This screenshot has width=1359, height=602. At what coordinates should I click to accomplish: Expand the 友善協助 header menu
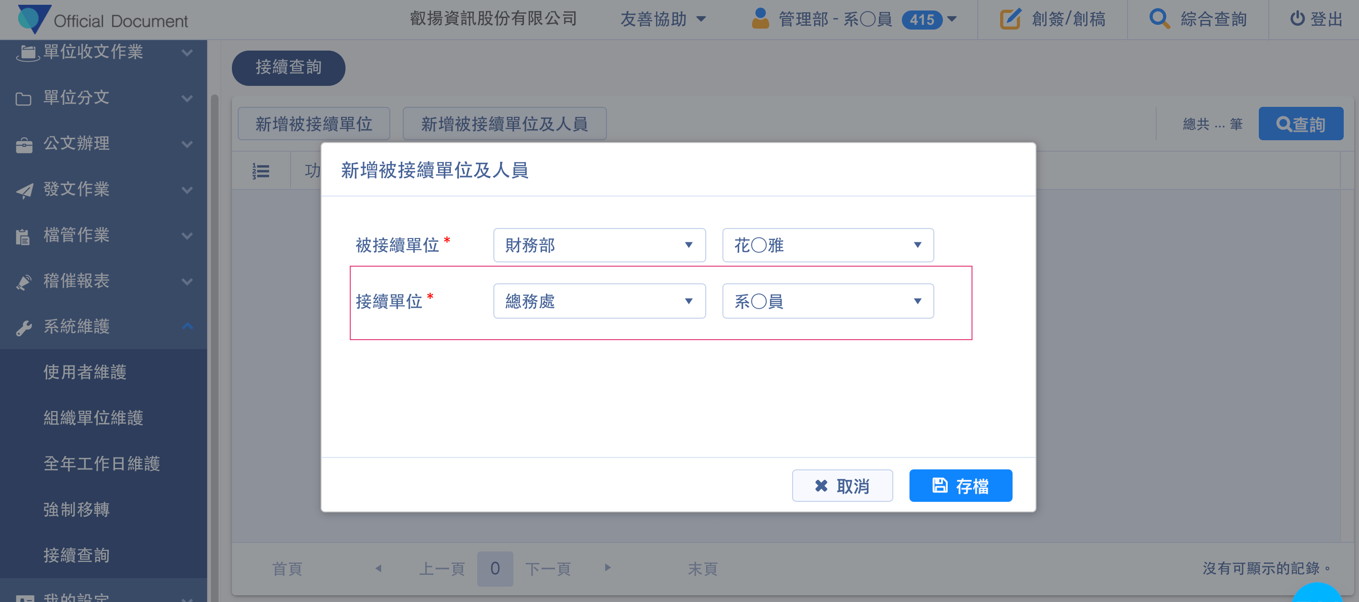pyautogui.click(x=662, y=20)
